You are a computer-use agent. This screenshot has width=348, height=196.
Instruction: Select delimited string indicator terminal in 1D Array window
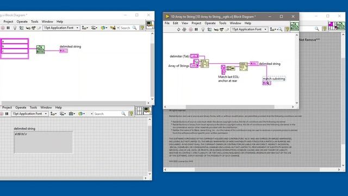point(254,64)
